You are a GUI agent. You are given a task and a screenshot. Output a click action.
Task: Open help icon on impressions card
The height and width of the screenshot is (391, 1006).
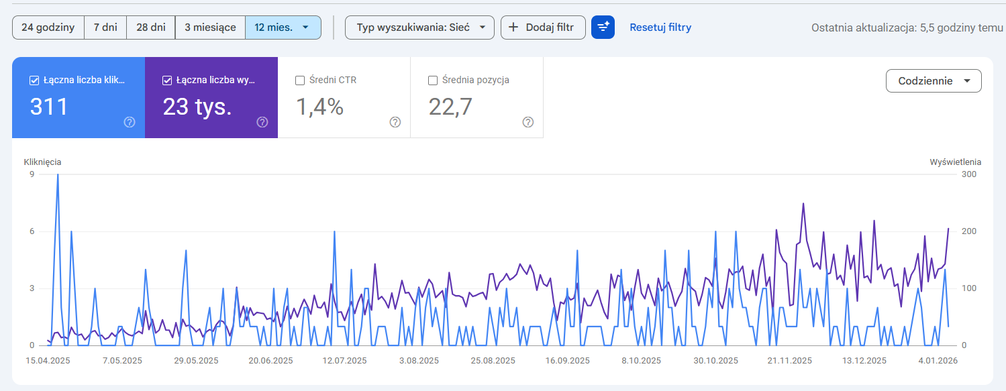[x=262, y=122]
